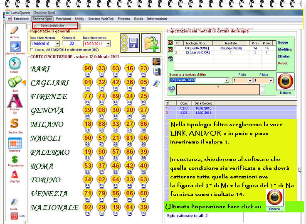Open the Ritardi clock icon

tap(15, 63)
